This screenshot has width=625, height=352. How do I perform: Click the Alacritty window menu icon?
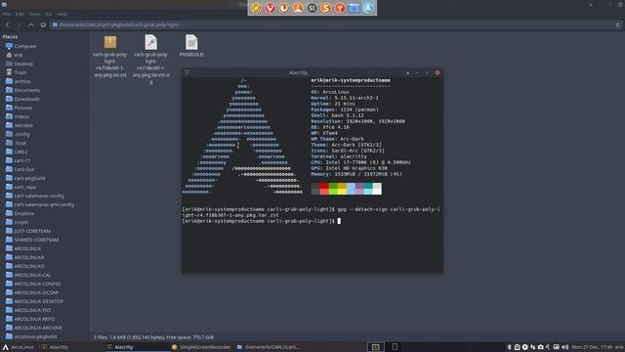point(187,72)
